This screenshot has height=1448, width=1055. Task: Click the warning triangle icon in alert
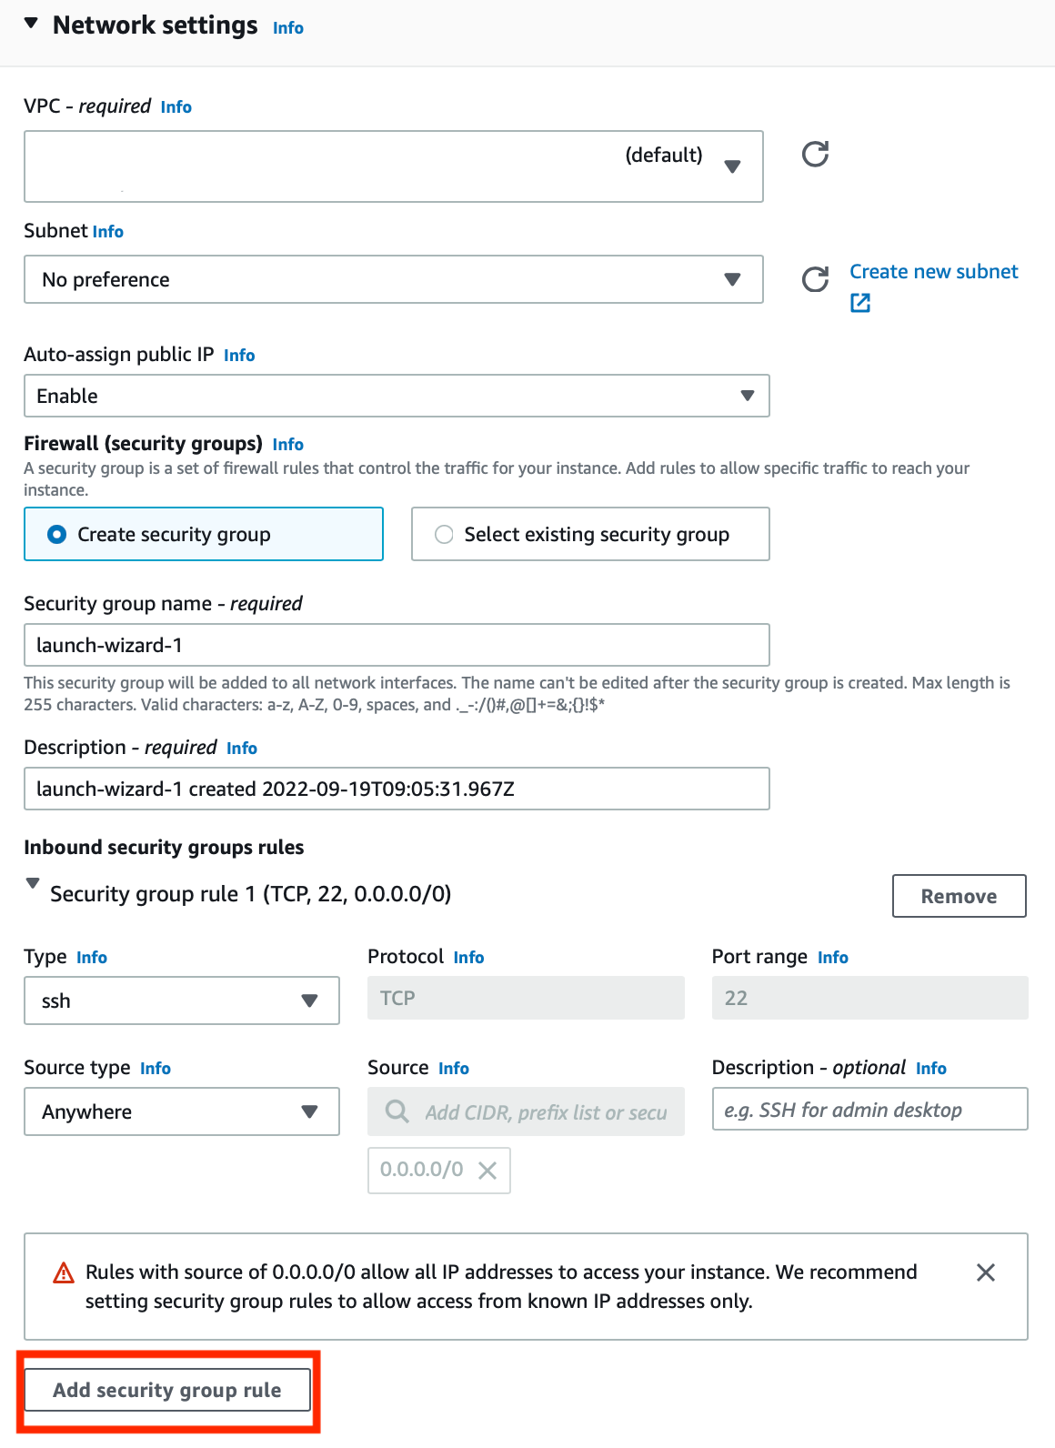[x=64, y=1273]
